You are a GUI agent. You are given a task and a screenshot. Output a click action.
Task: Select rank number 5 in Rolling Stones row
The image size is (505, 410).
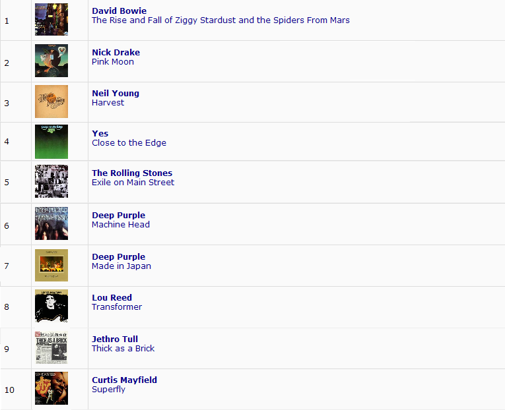[x=7, y=183]
